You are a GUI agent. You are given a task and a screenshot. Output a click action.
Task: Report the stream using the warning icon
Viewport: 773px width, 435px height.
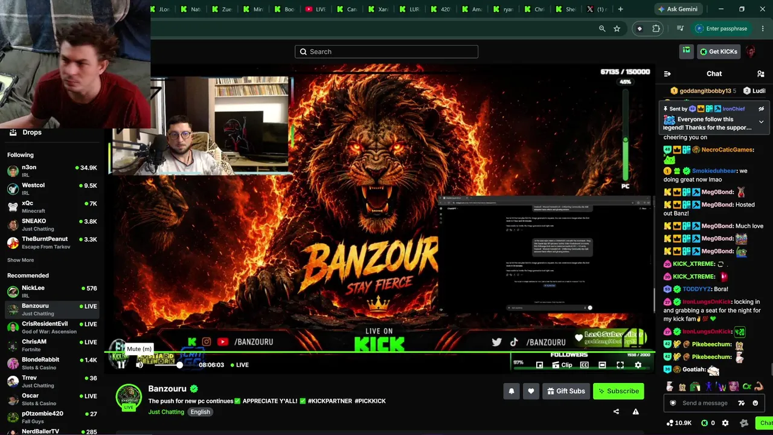[635, 411]
